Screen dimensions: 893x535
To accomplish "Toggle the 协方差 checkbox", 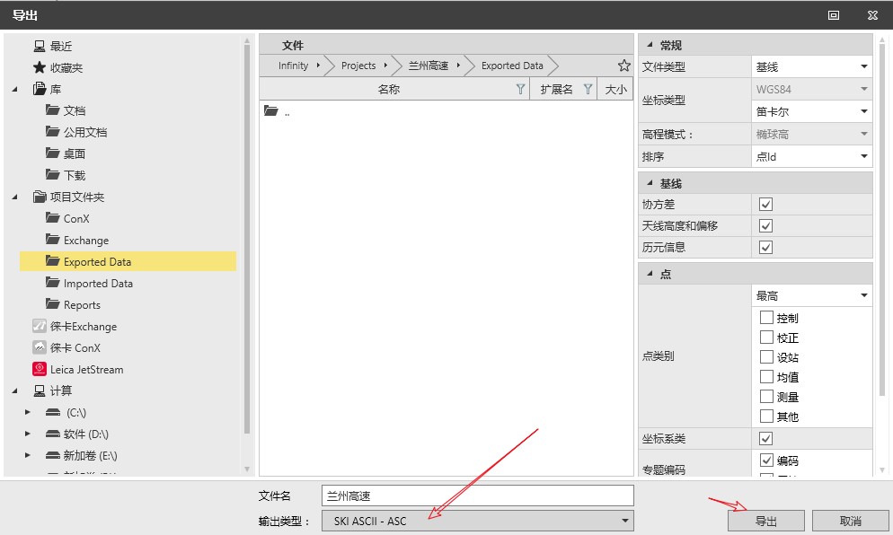I will click(766, 205).
